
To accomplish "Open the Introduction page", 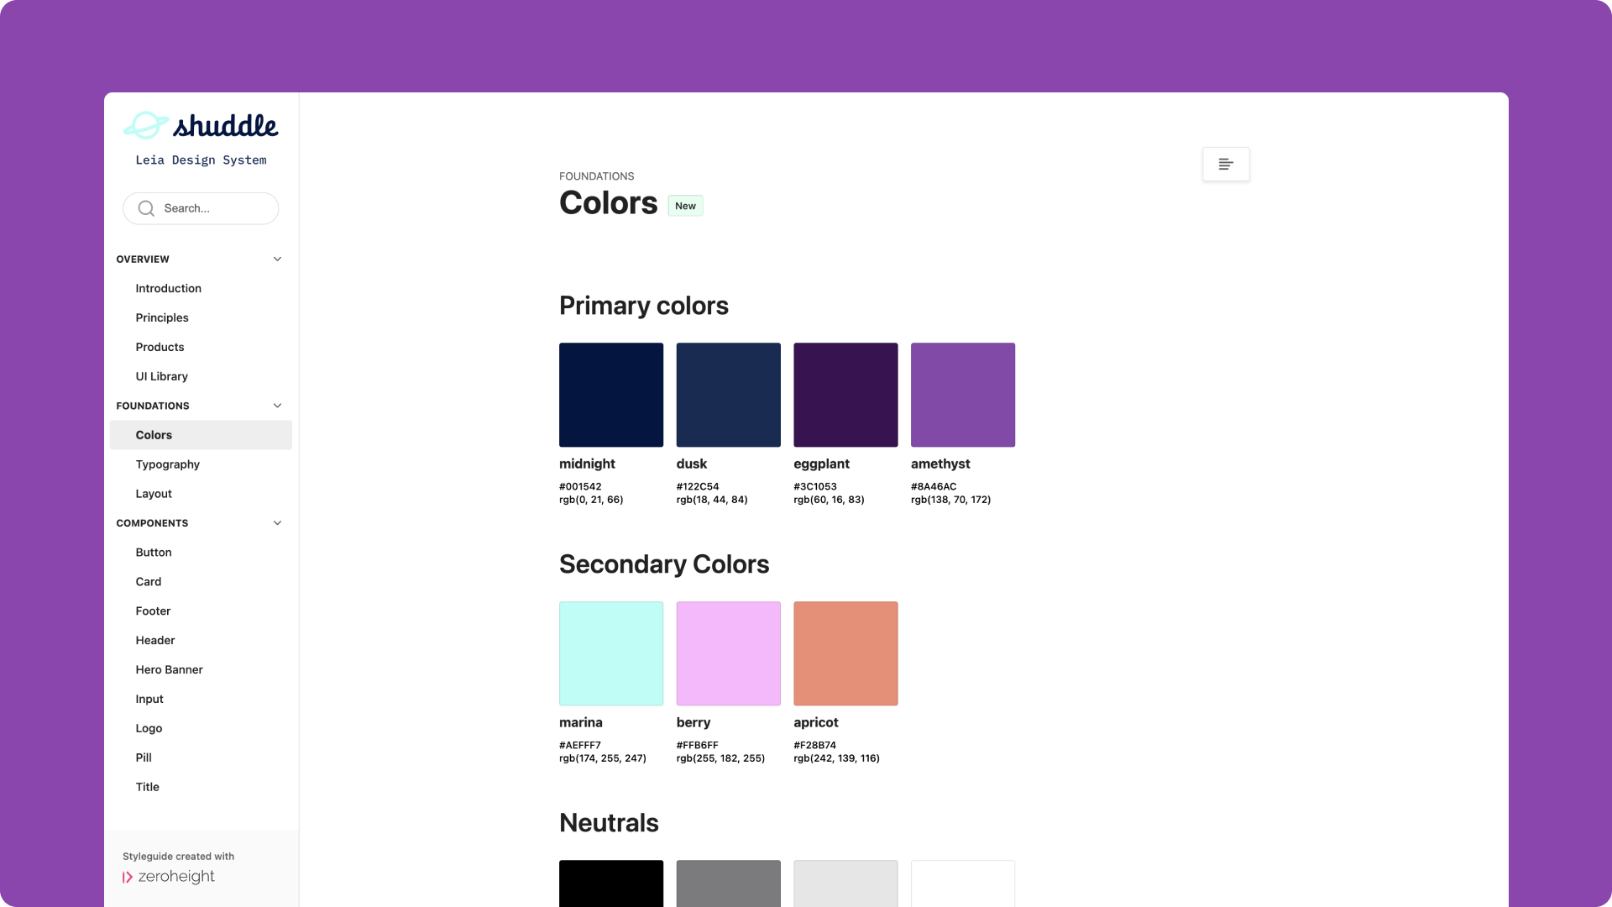I will 168,288.
